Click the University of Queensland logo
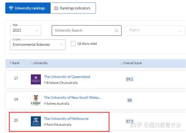This screenshot has height=133, width=186. (x=36, y=79)
